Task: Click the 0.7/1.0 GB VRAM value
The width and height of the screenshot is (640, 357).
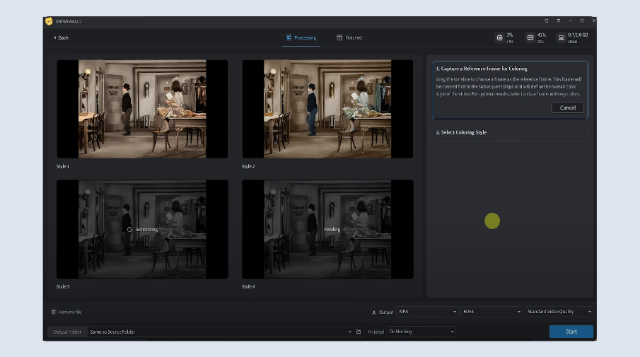Action: point(578,35)
